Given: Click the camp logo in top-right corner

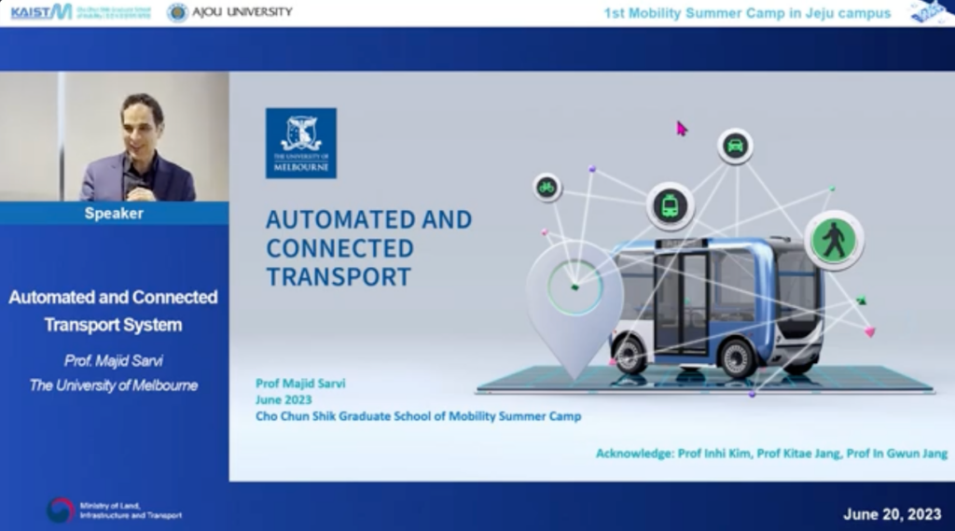Looking at the screenshot, I should coord(931,12).
